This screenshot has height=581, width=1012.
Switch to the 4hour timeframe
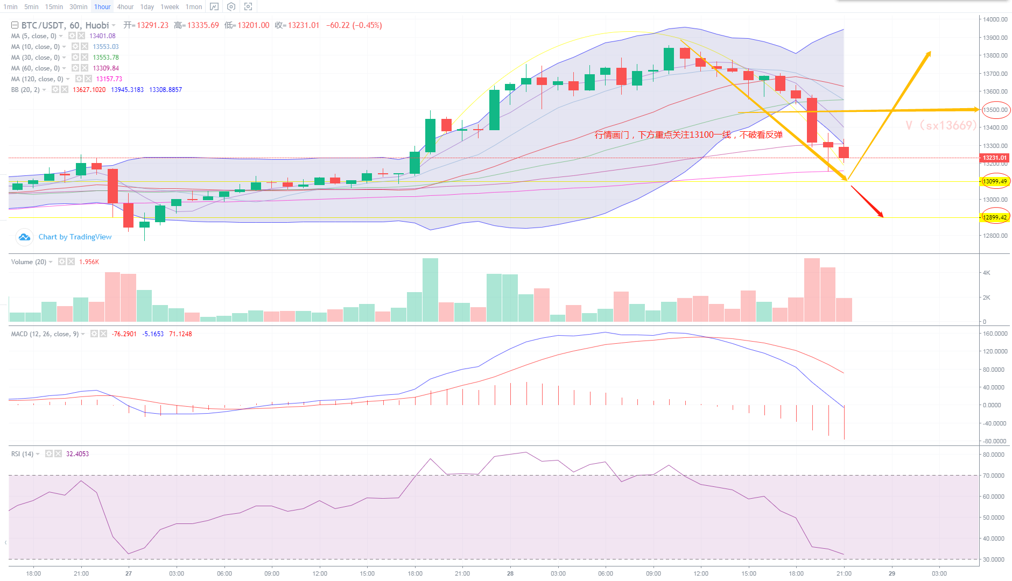[x=125, y=7]
